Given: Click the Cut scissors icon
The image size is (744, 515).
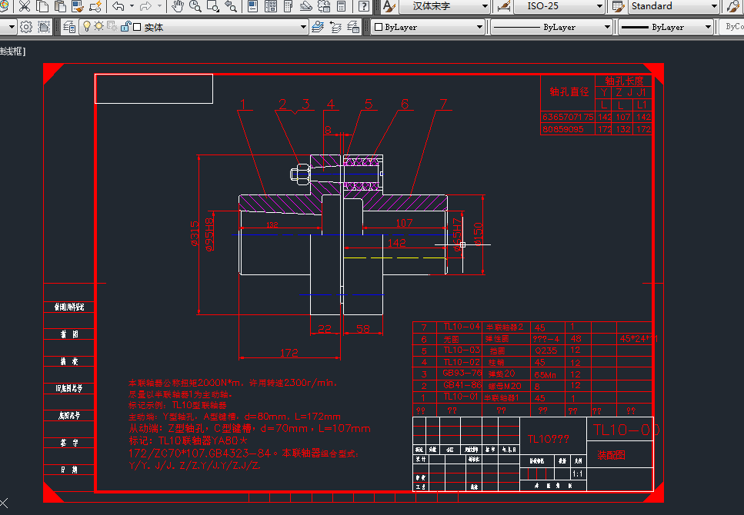Looking at the screenshot, I should coord(24,6).
